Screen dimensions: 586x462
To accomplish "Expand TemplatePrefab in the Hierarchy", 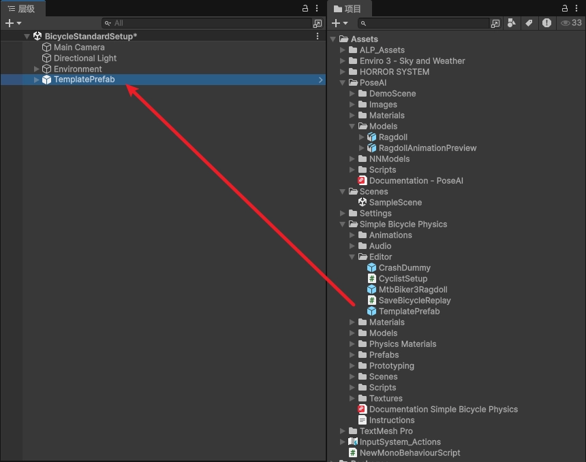I will point(36,80).
